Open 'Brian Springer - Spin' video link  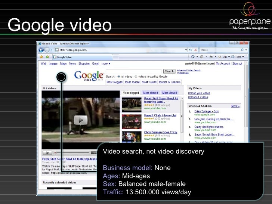(x=207, y=111)
